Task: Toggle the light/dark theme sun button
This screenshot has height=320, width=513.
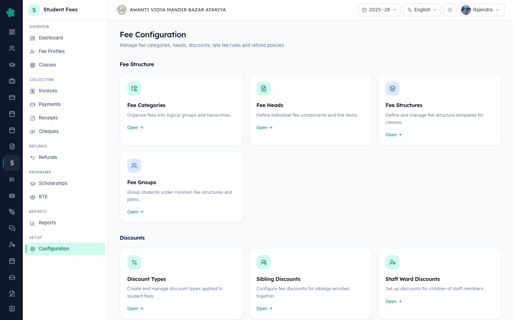Action: click(x=450, y=10)
